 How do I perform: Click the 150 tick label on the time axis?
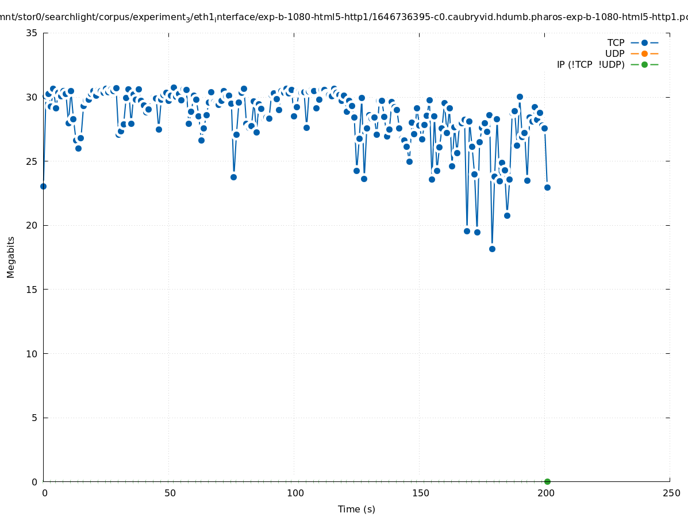pos(420,493)
